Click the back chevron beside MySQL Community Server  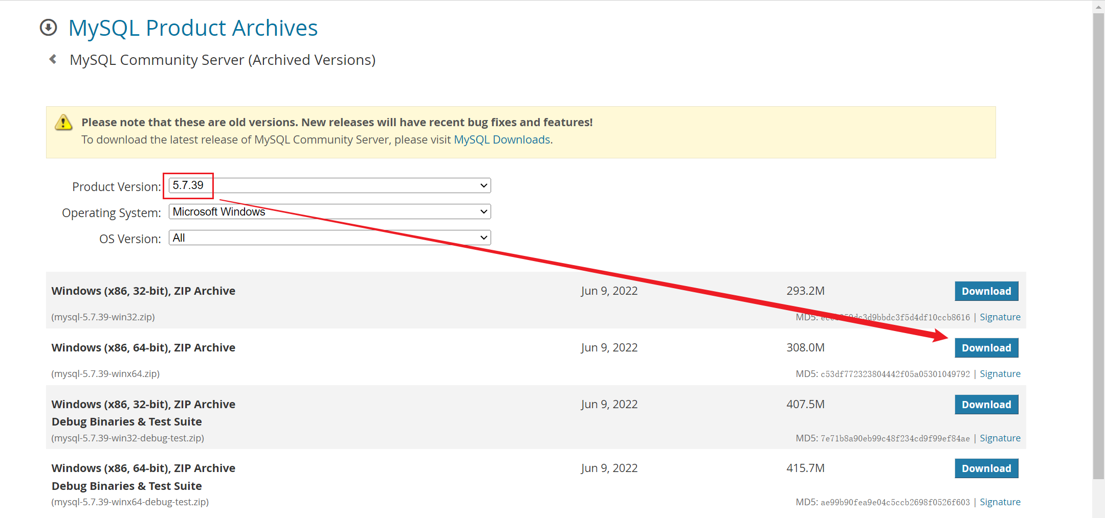(53, 59)
